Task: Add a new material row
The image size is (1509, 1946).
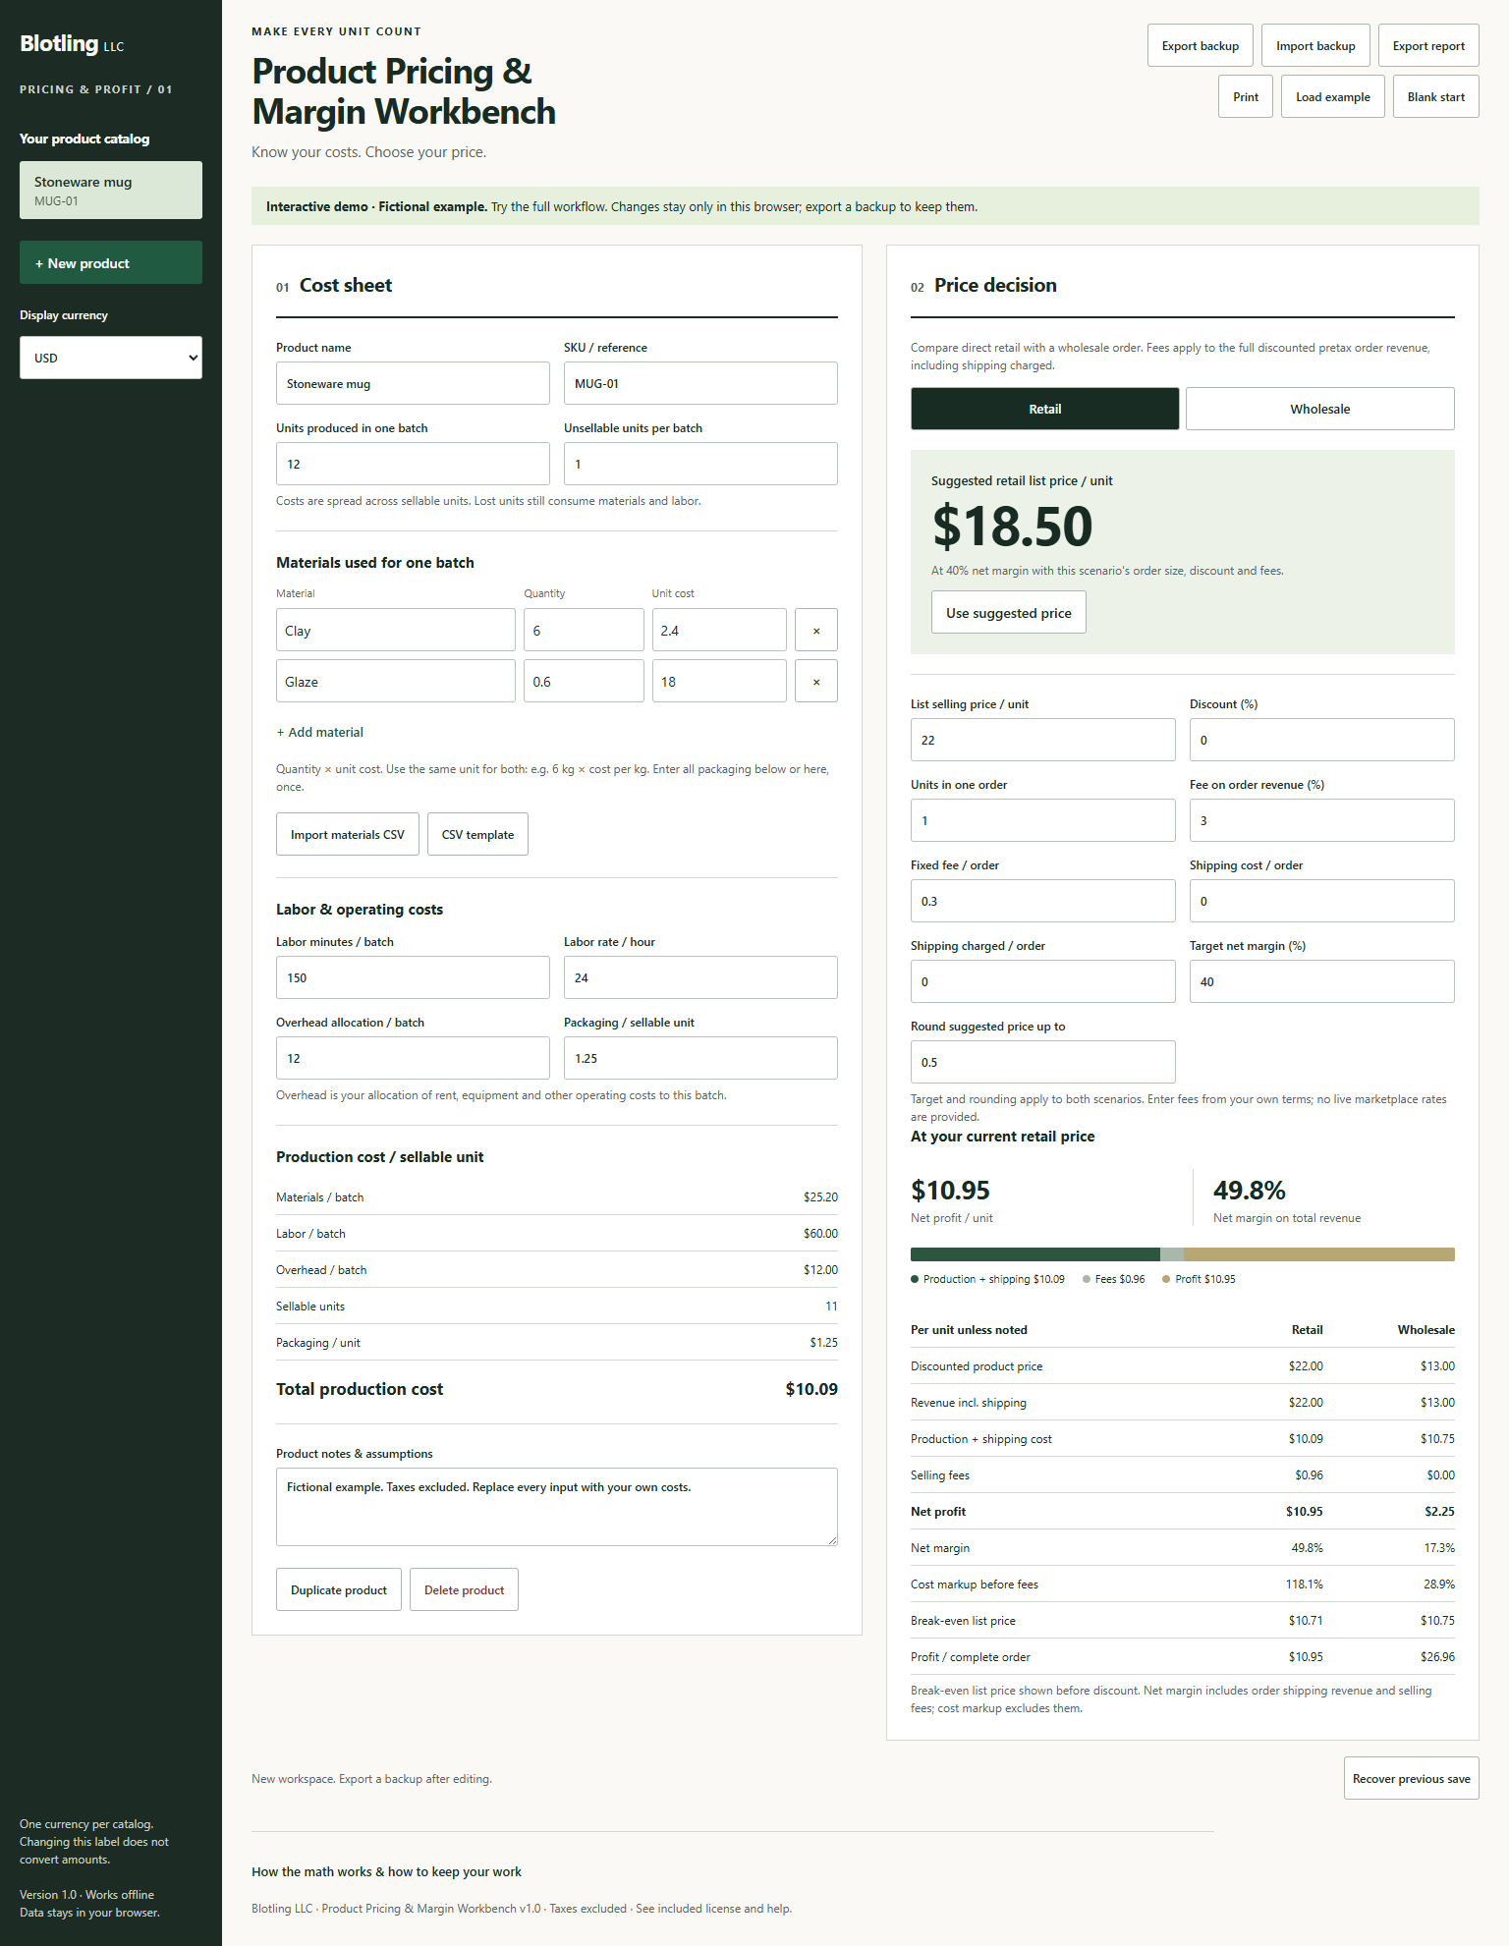Action: coord(319,732)
